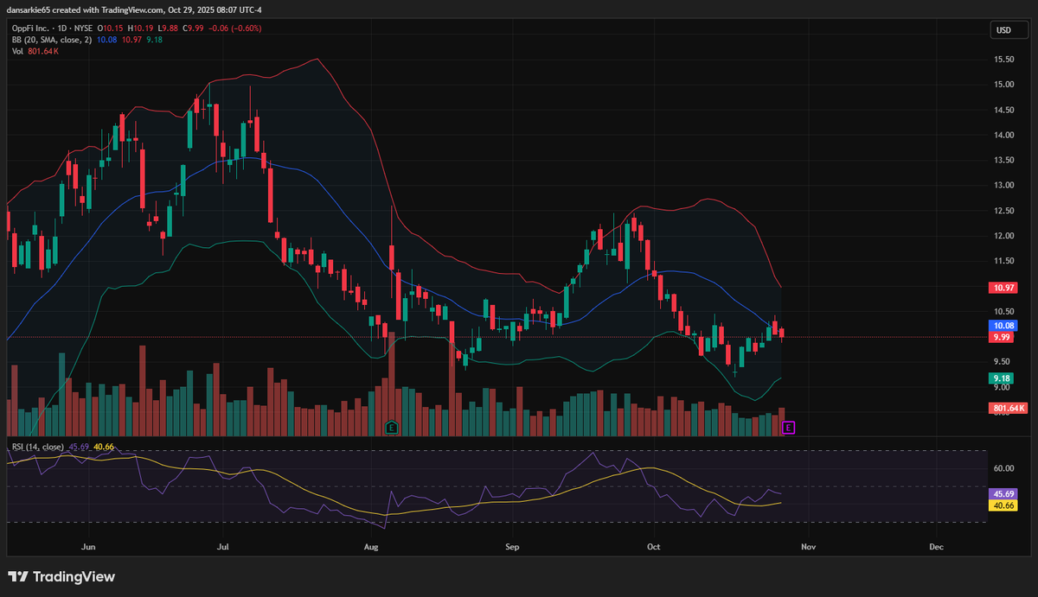This screenshot has height=597, width=1038.
Task: Click the Jul label on time axis
Action: [x=223, y=547]
